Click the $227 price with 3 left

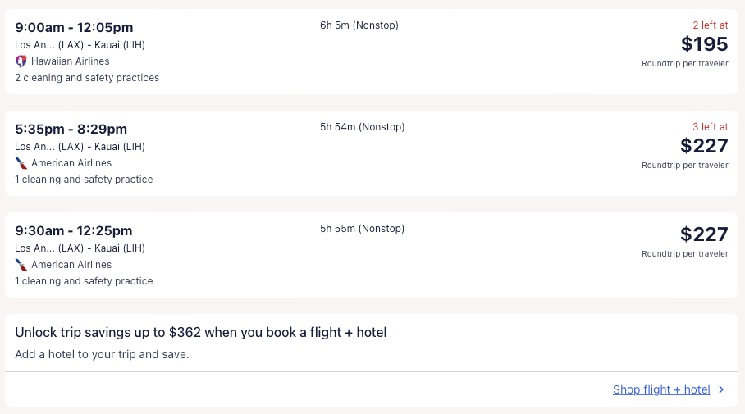[704, 146]
